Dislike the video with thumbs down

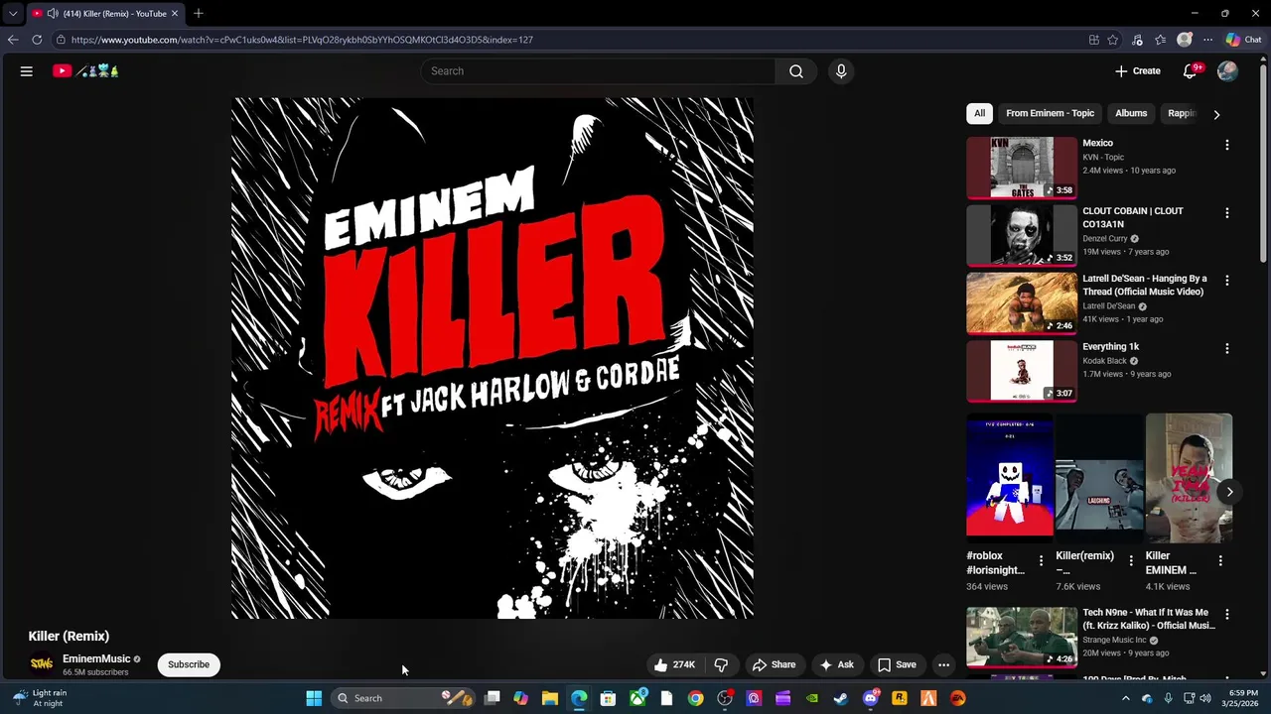721,665
